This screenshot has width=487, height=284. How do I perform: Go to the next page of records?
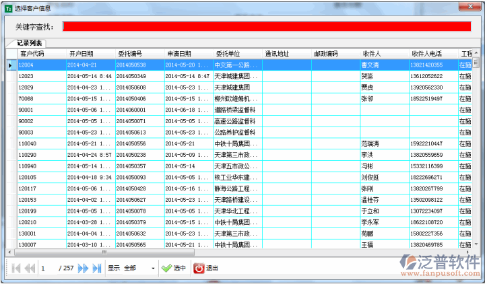pyautogui.click(x=83, y=268)
